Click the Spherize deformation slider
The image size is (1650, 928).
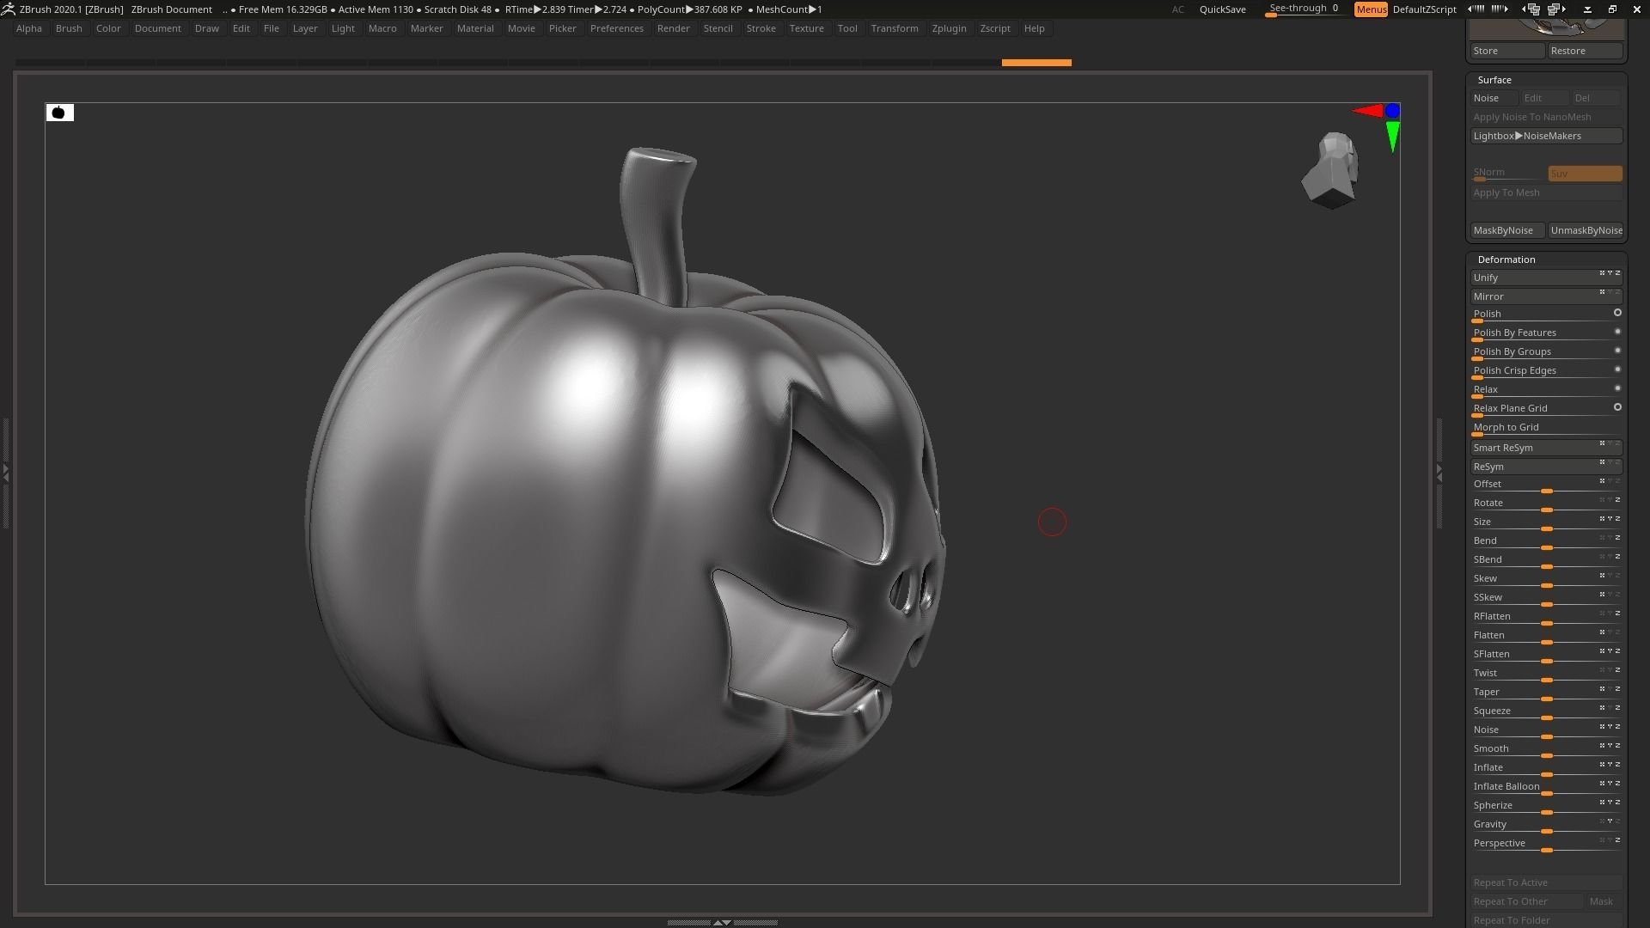1546,806
